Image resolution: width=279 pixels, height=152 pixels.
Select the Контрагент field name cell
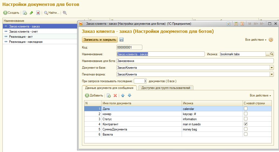coord(142,124)
